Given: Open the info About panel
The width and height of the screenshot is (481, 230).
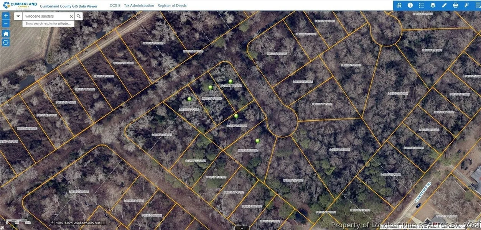Looking at the screenshot, I should (x=410, y=5).
